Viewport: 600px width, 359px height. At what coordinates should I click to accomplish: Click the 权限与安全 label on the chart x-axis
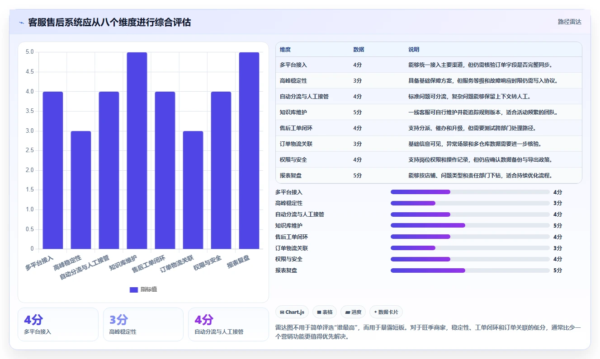point(208,263)
